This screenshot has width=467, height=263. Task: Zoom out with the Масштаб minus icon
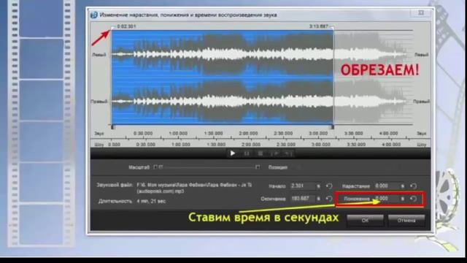[x=155, y=167]
